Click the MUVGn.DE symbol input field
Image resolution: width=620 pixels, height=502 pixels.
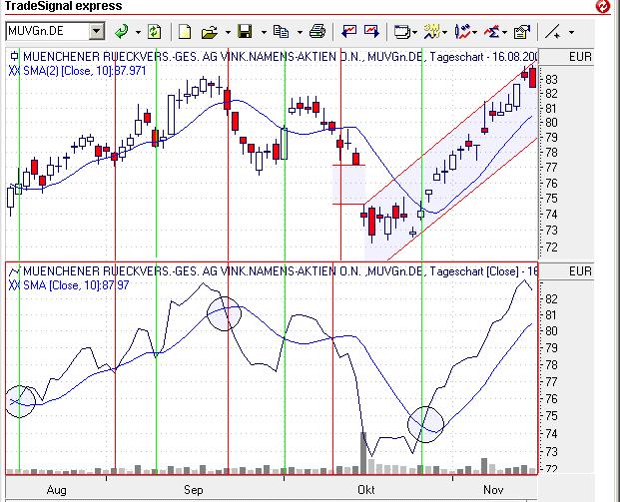click(48, 31)
